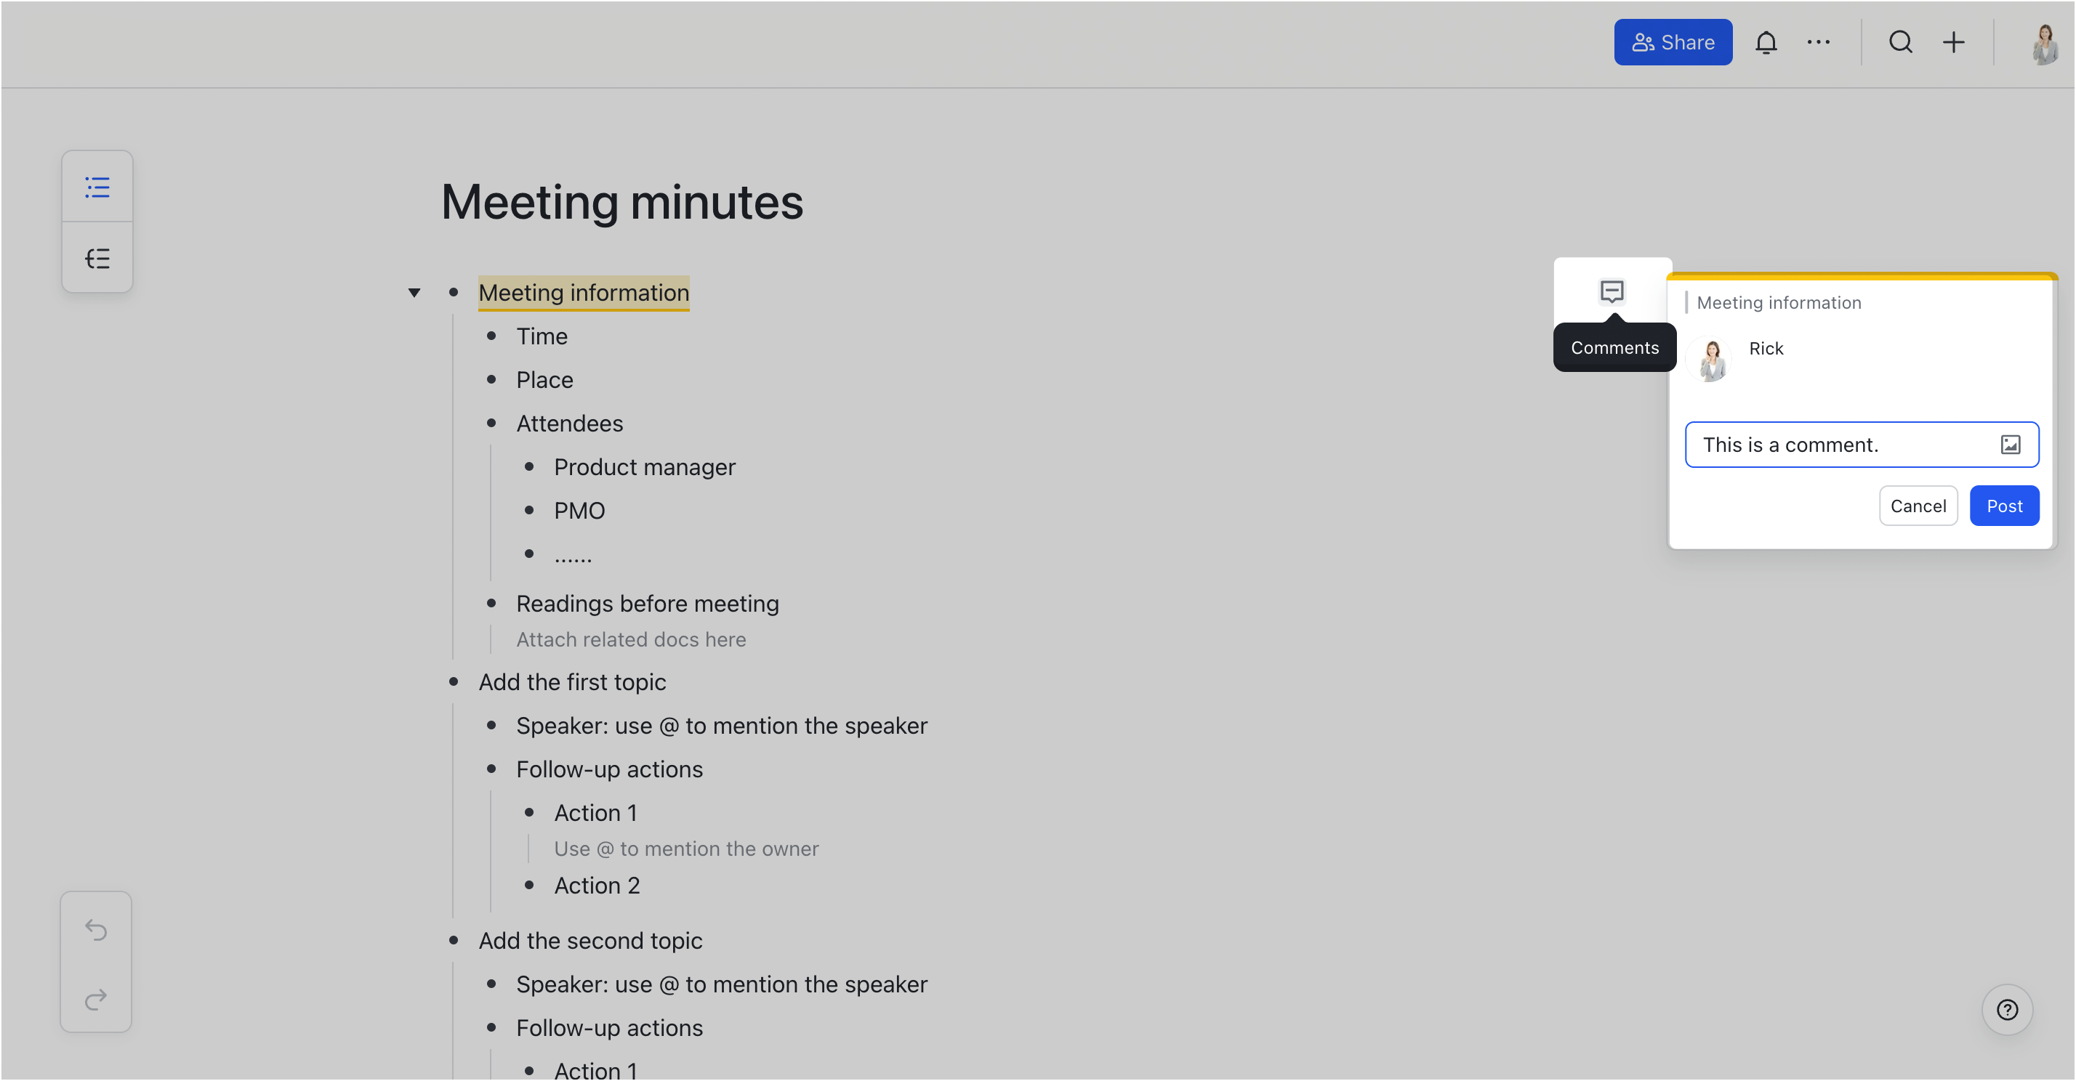
Task: Click the highlighted Meeting information text
Action: click(584, 292)
